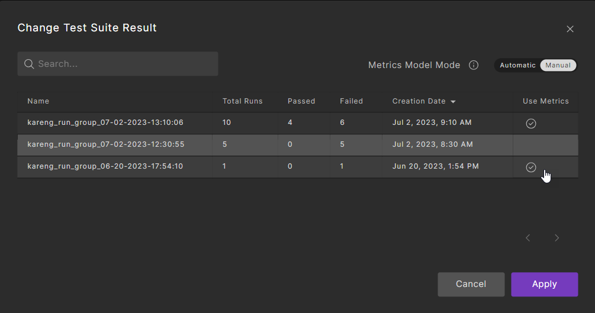Sort by the Passed column header
Screen dimensions: 595x313
301,101
